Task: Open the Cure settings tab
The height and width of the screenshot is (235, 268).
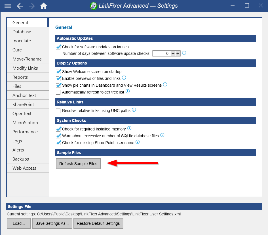Action: click(x=28, y=50)
